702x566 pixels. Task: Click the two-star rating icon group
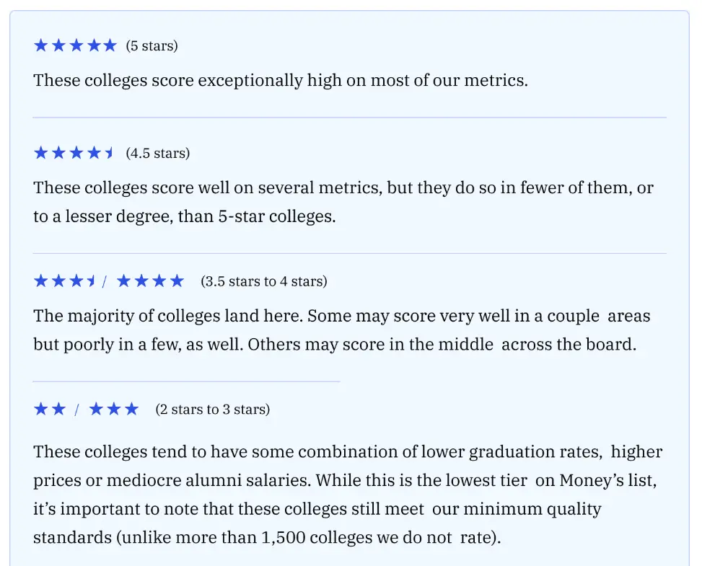click(50, 409)
